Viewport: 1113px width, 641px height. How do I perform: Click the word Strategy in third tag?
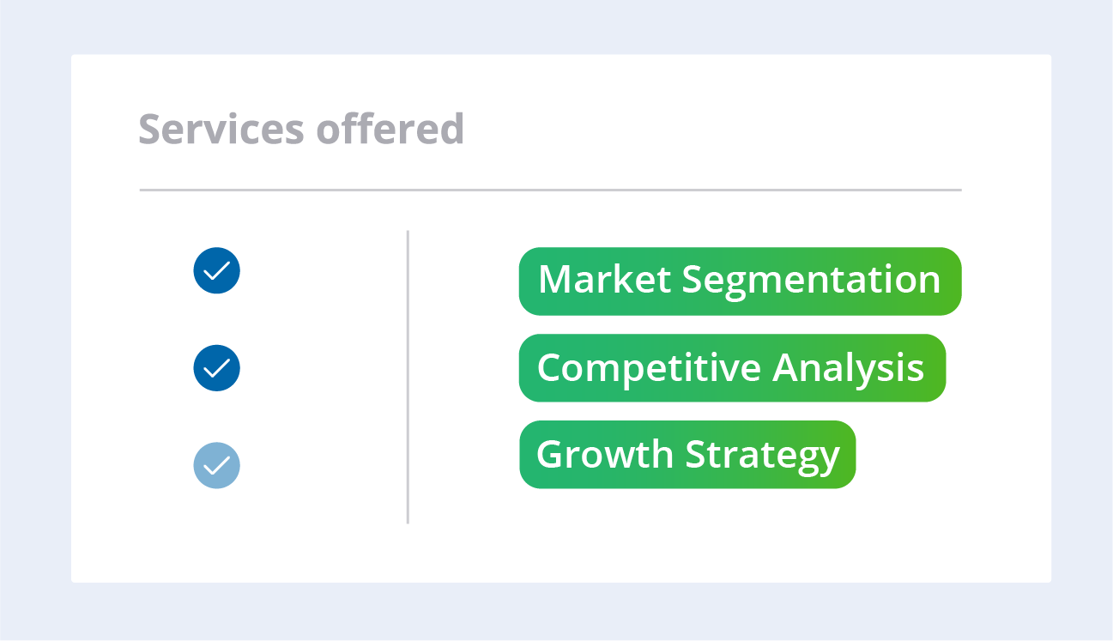(763, 456)
